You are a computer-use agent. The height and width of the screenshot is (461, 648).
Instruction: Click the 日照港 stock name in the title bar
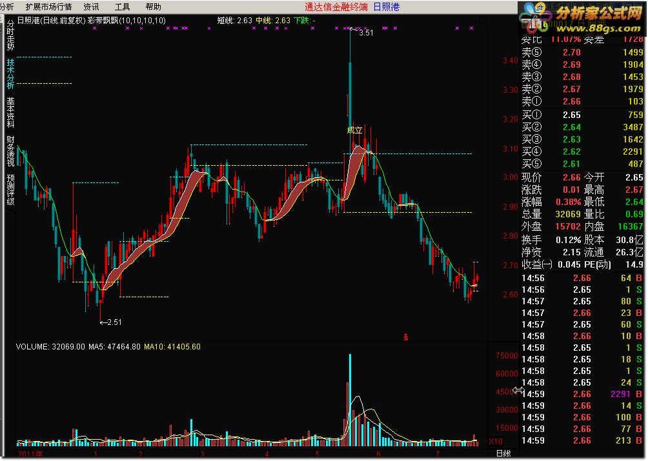[387, 6]
